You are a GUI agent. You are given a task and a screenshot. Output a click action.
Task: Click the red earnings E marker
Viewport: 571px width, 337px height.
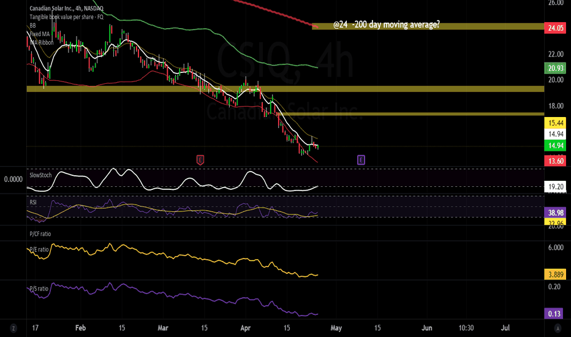click(x=200, y=159)
